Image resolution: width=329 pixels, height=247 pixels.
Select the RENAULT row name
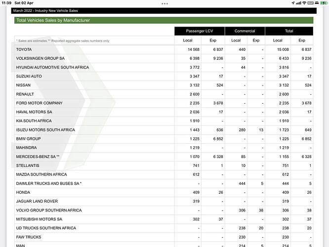25,94
